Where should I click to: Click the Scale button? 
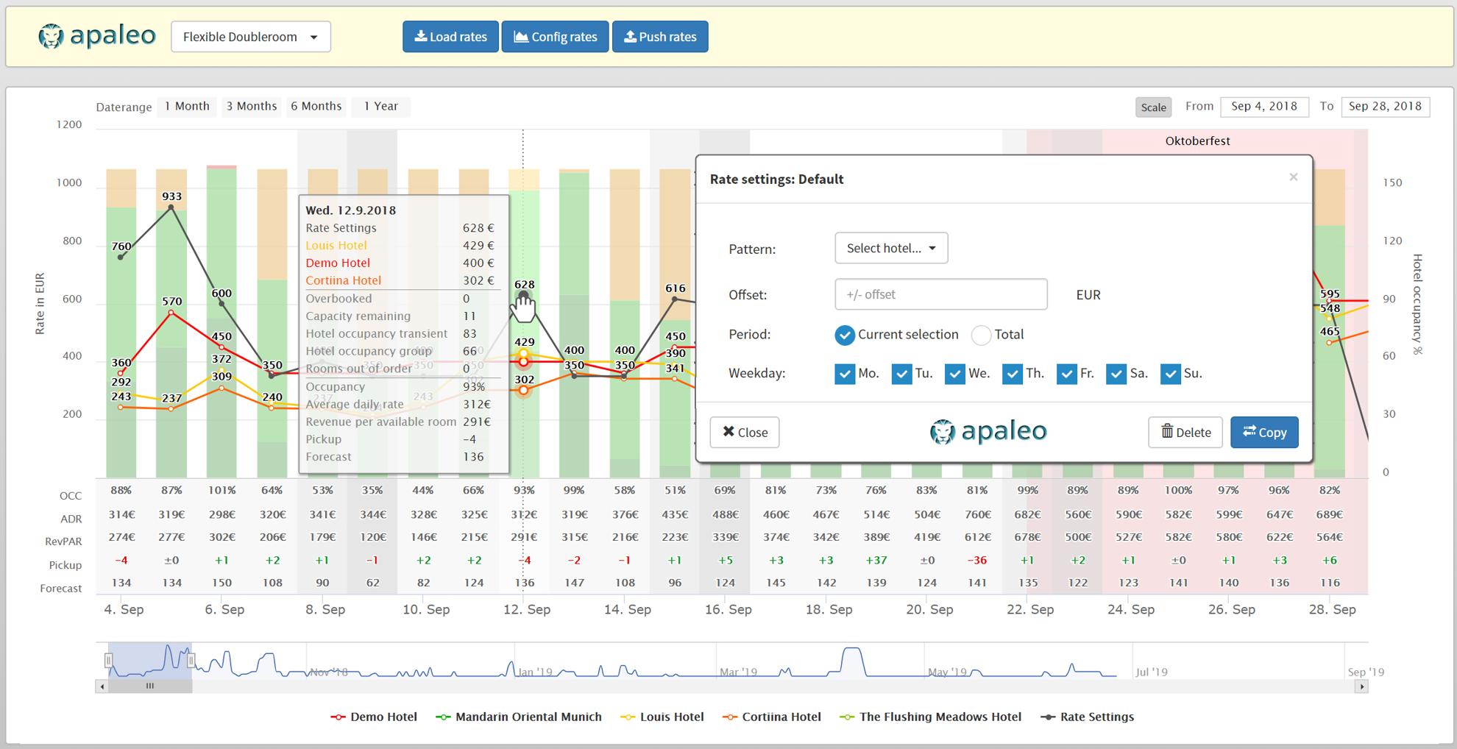1152,107
